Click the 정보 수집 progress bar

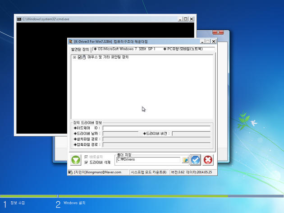point(28,196)
